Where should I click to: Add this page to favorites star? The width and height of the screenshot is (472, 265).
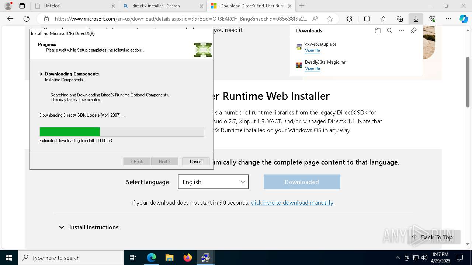(x=330, y=19)
